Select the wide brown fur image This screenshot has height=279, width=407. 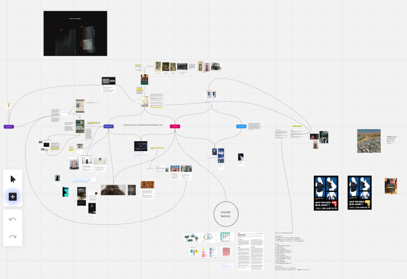113,190
